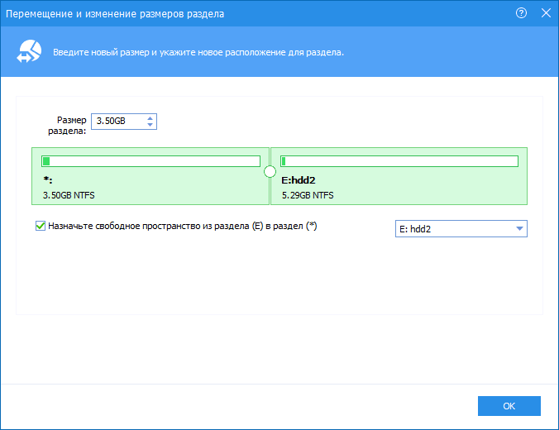Select the unlabeled 3.50GB NTFS partition block

(x=150, y=176)
